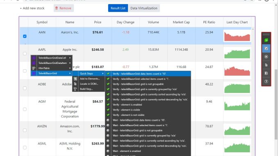The width and height of the screenshot is (278, 156).
Task: Click the Add to Elements icon
Action: click(x=75, y=79)
